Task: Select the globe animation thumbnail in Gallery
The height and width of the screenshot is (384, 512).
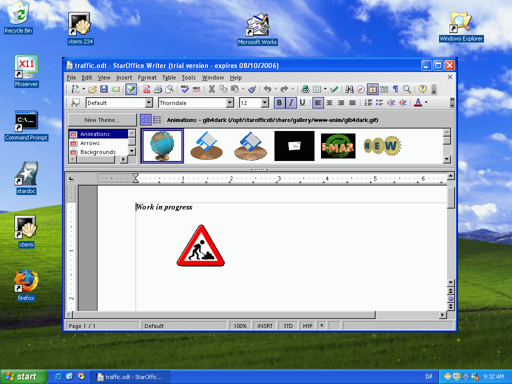Action: click(x=162, y=146)
